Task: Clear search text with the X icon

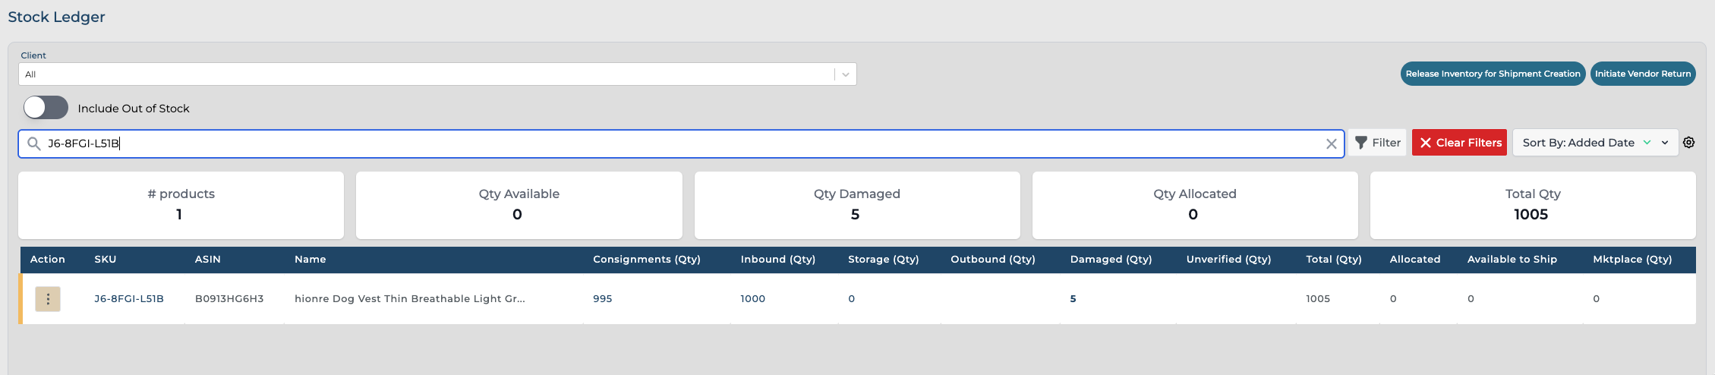Action: click(x=1331, y=143)
